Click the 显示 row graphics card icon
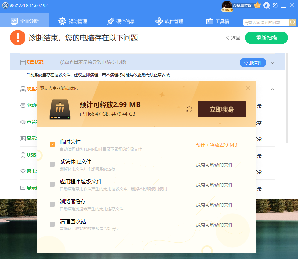The height and width of the screenshot is (259, 298). tap(23, 139)
